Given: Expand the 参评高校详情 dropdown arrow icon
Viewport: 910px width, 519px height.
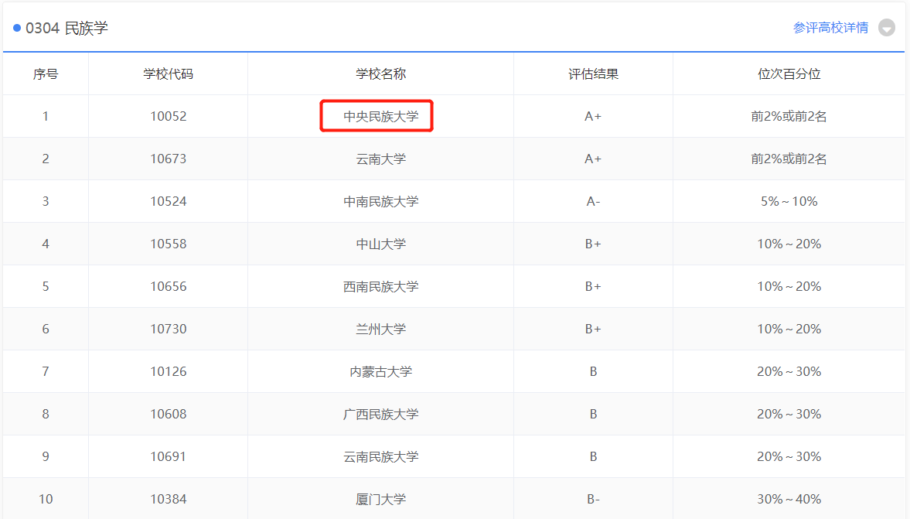Looking at the screenshot, I should (x=887, y=29).
